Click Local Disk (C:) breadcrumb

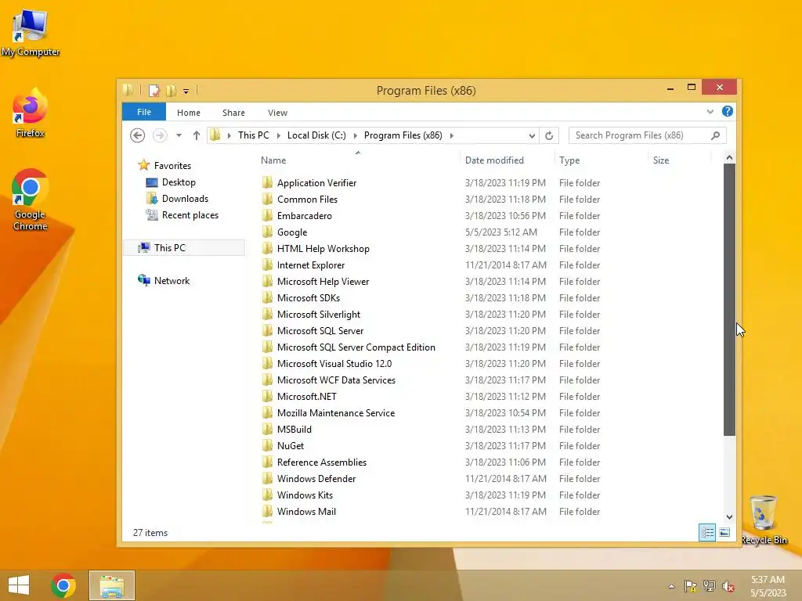tap(316, 135)
